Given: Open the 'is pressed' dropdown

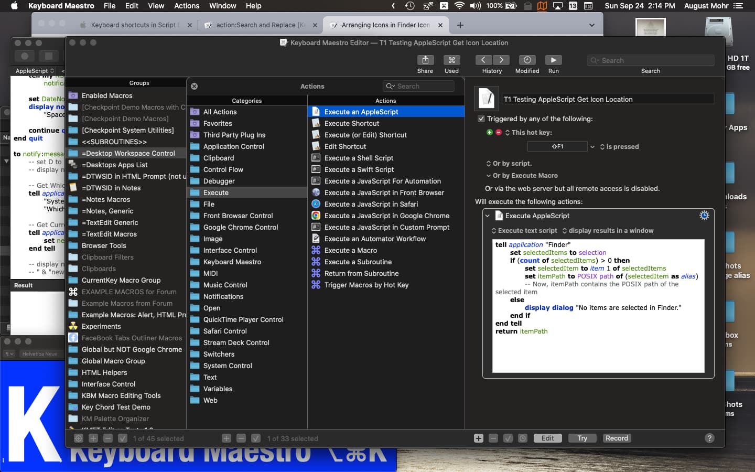Looking at the screenshot, I should click(x=619, y=147).
